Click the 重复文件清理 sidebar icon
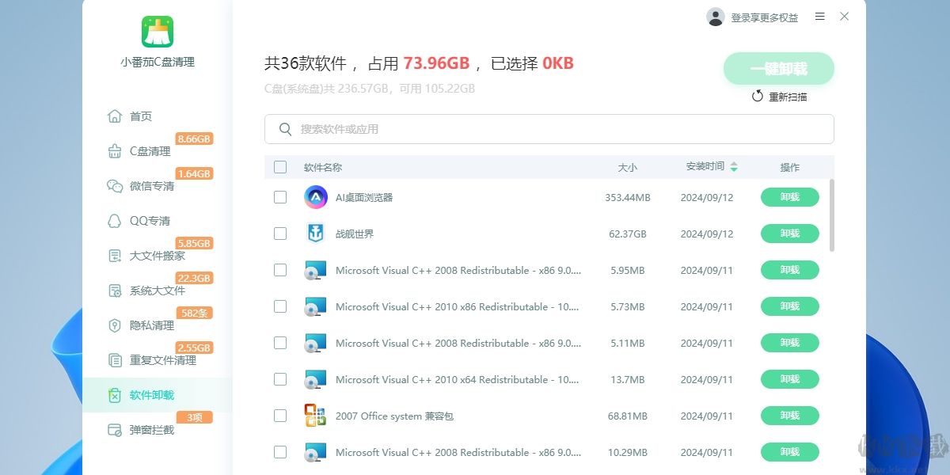950x475 pixels. pyautogui.click(x=115, y=360)
